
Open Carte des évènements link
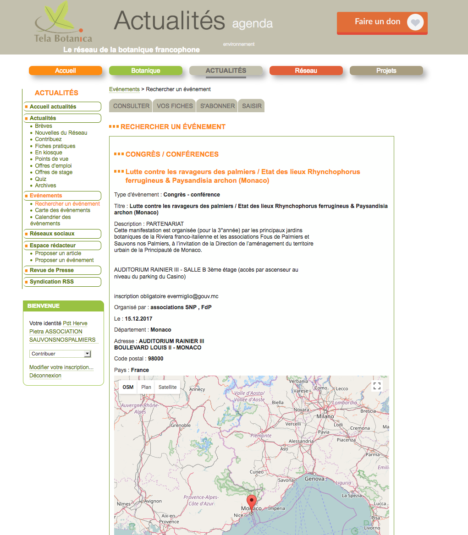pos(62,210)
